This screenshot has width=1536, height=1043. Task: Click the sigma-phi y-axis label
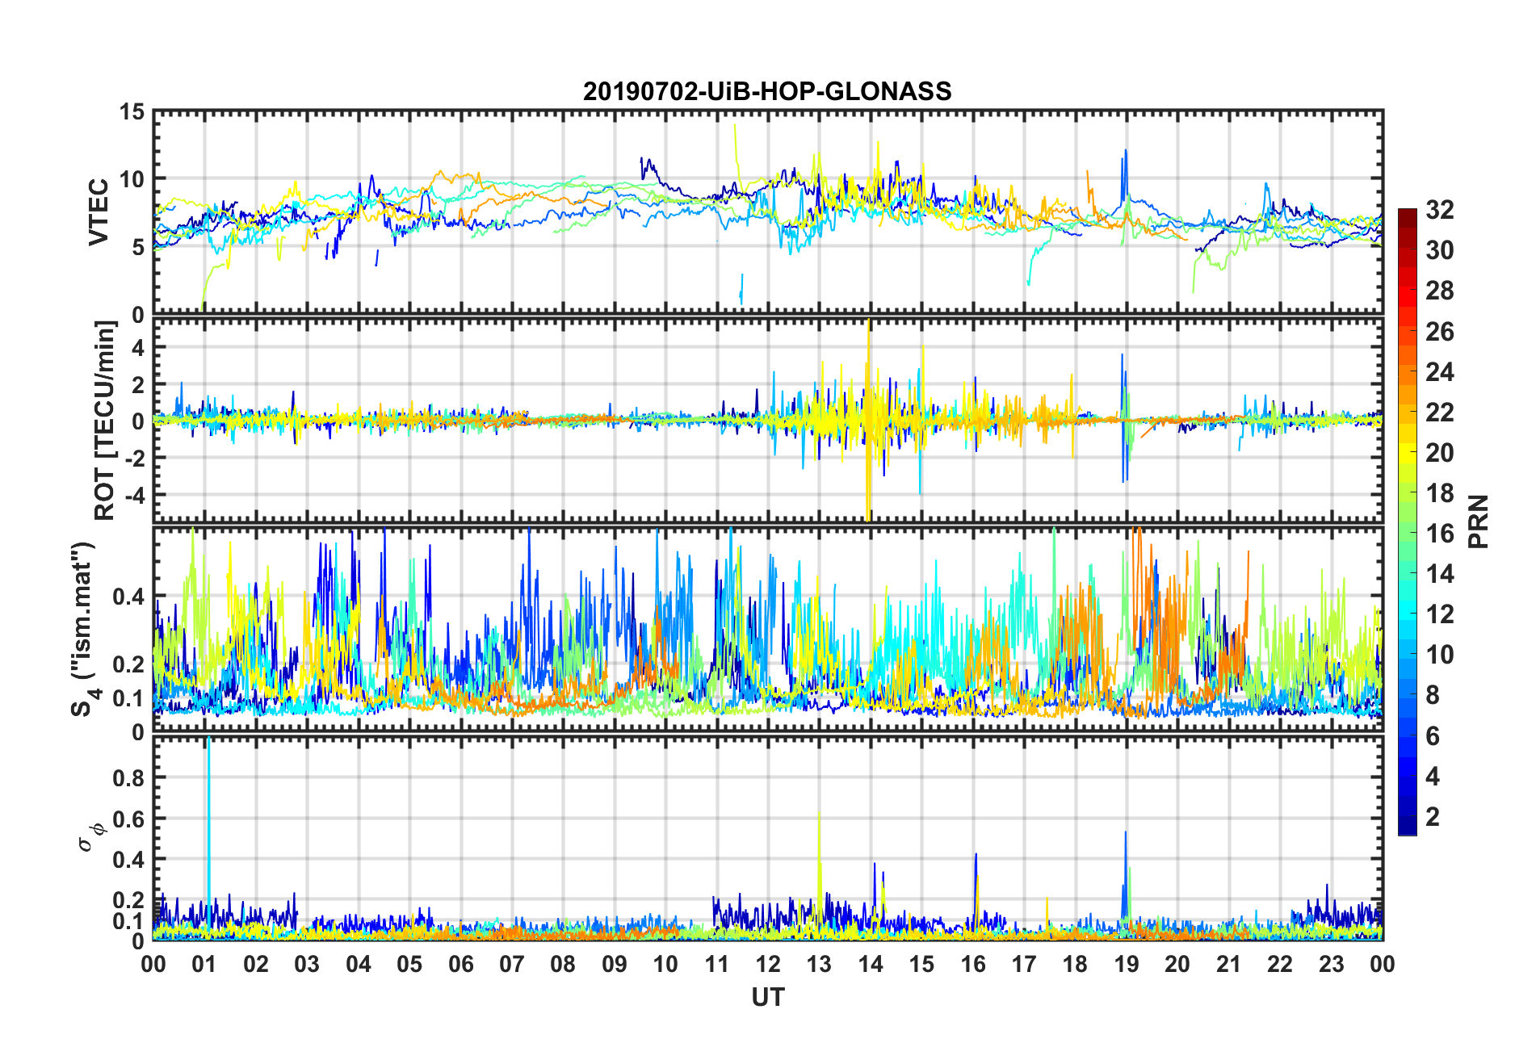(90, 837)
